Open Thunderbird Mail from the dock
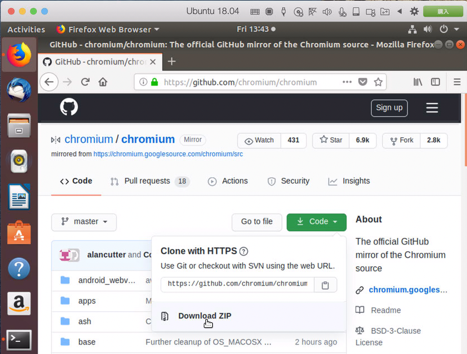The height and width of the screenshot is (354, 467). 19,91
